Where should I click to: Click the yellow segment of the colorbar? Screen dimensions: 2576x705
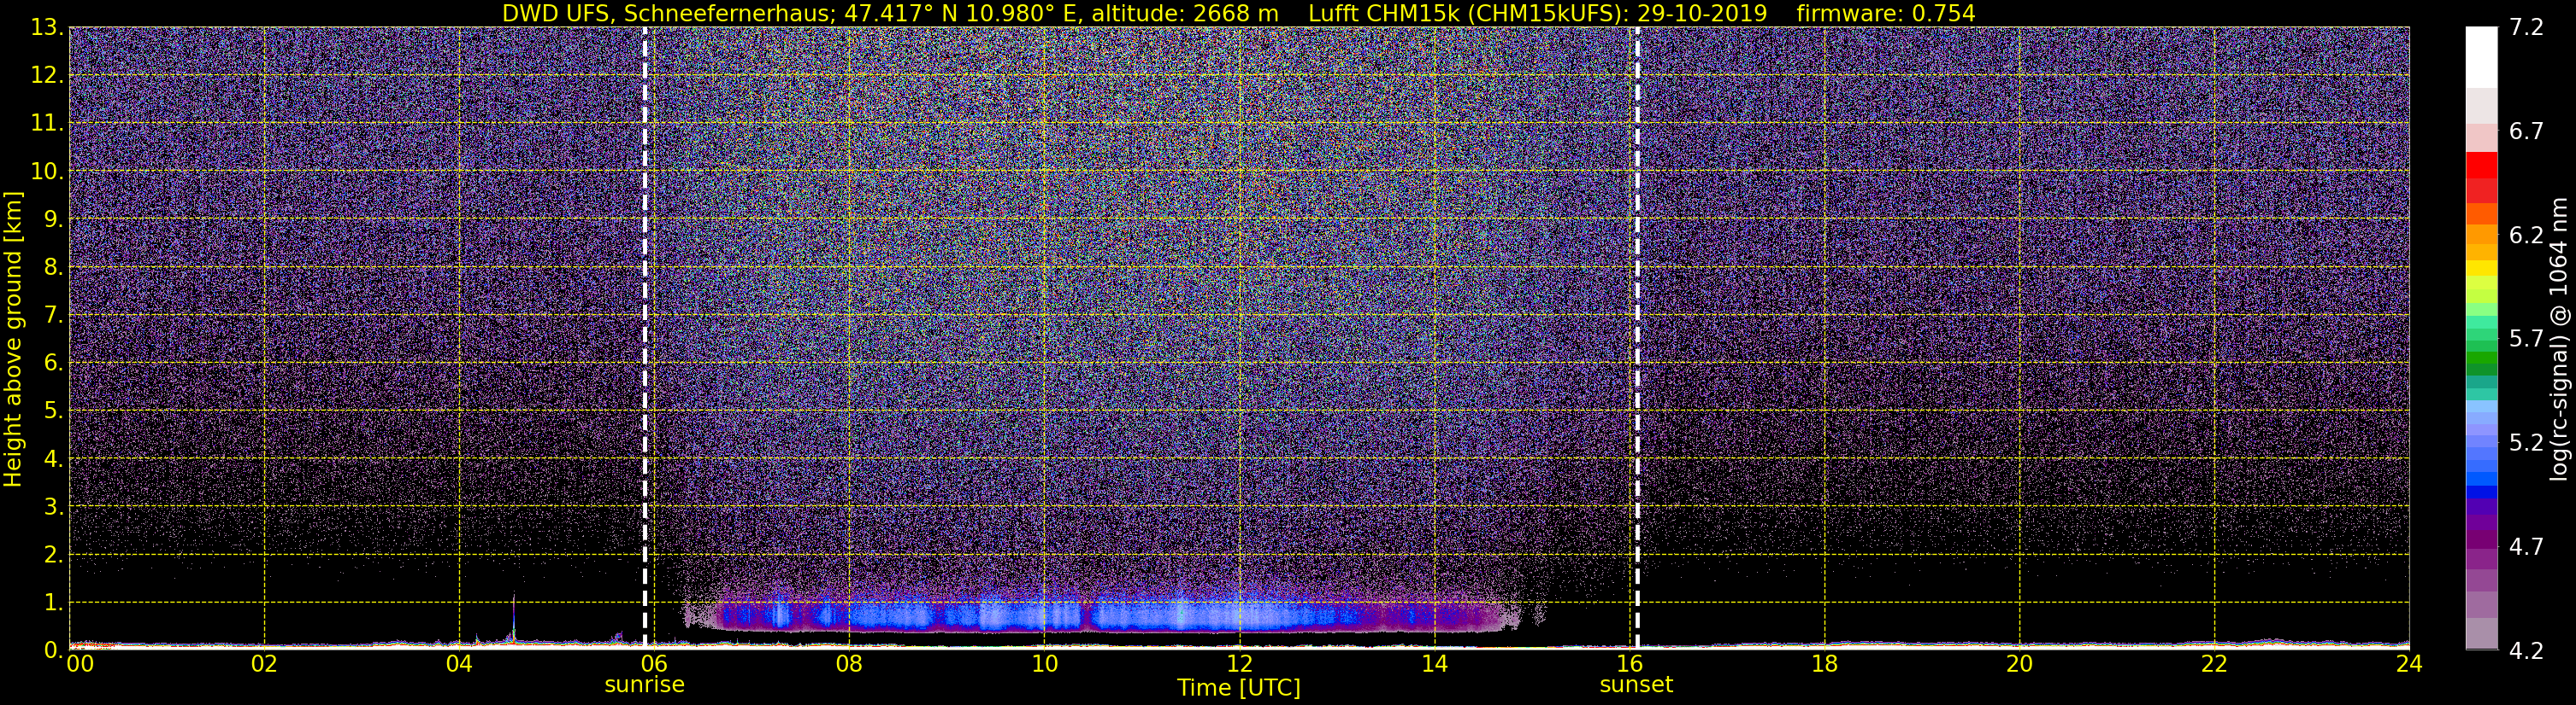(2481, 269)
